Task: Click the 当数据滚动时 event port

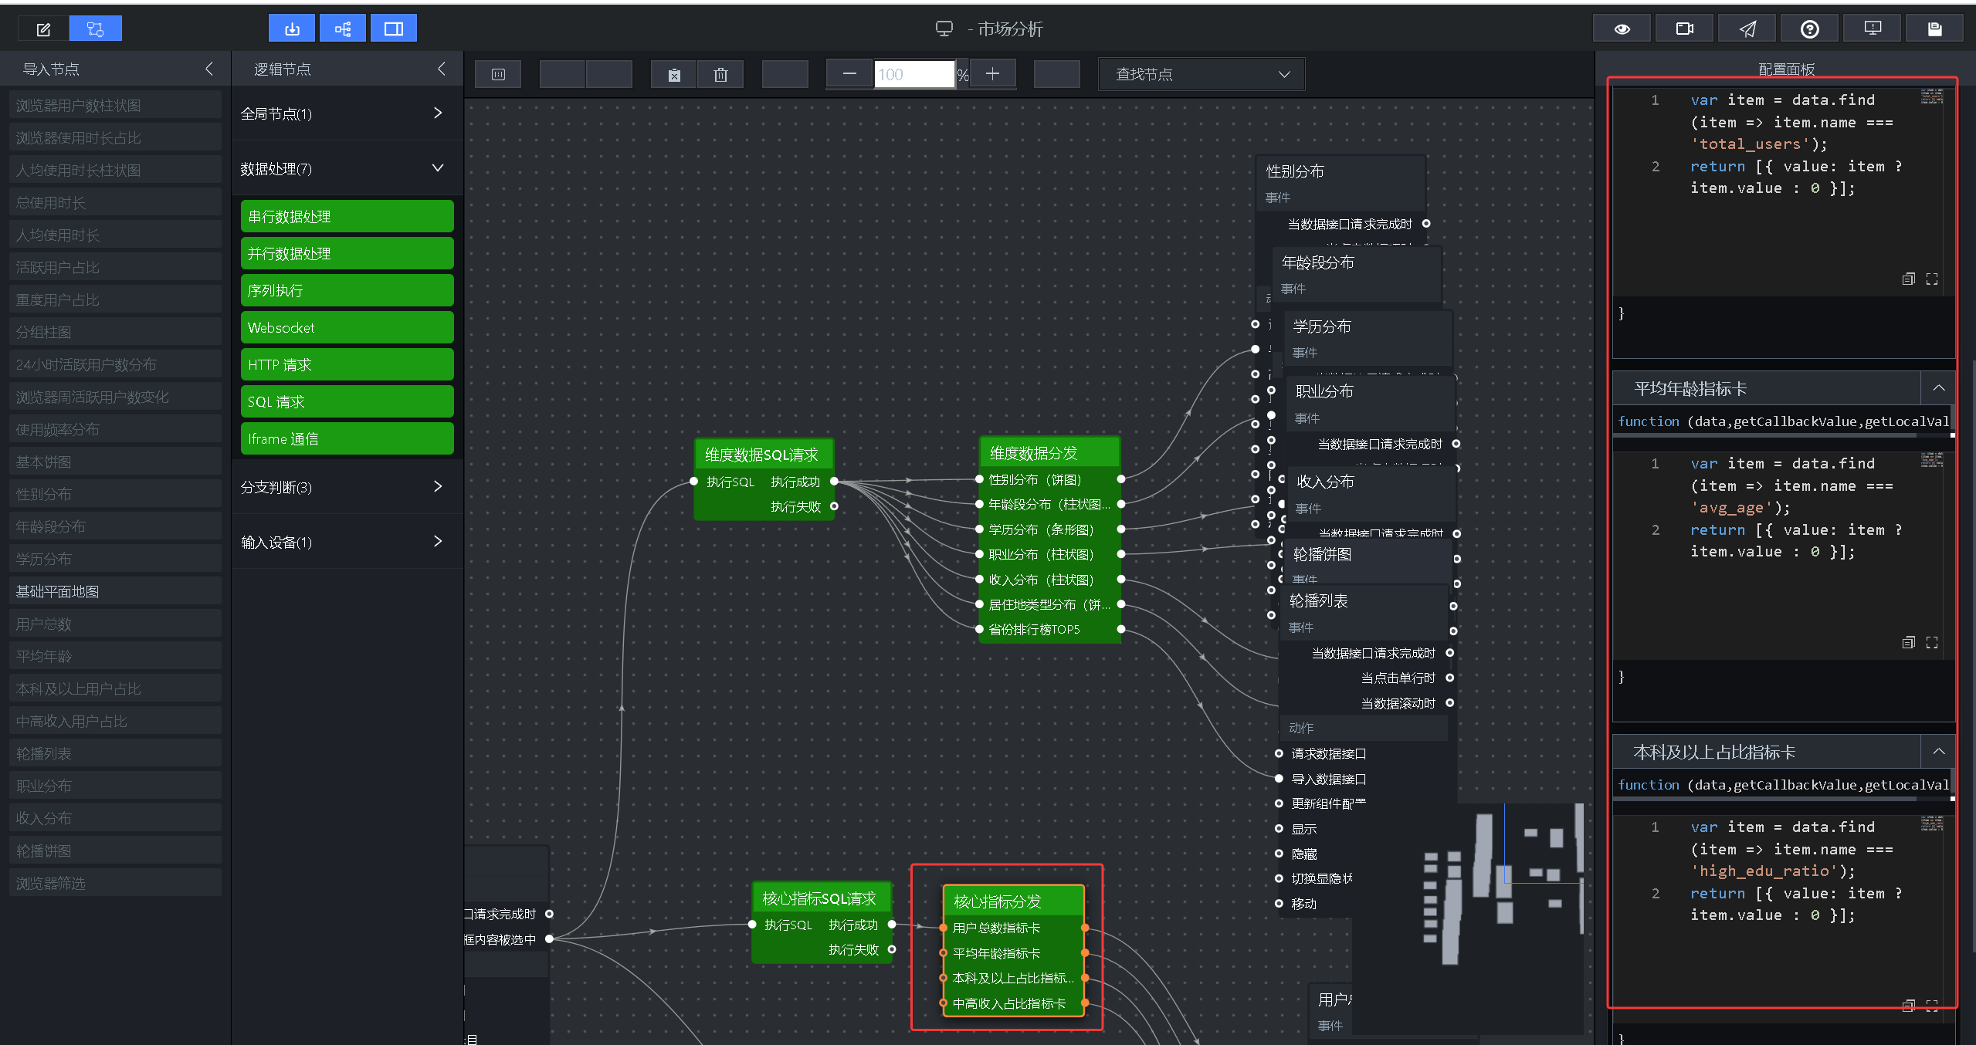Action: [x=1450, y=703]
